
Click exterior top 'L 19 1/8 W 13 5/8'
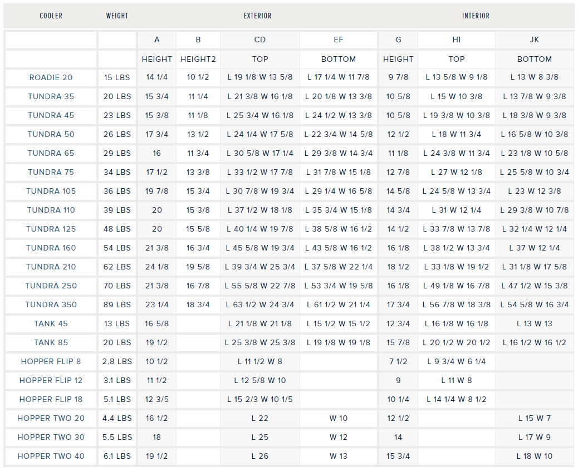coord(260,77)
